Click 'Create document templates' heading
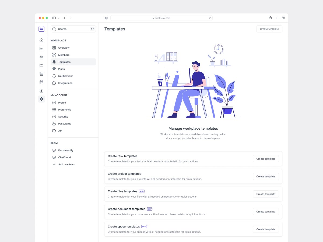The image size is (323, 242). coord(127,209)
